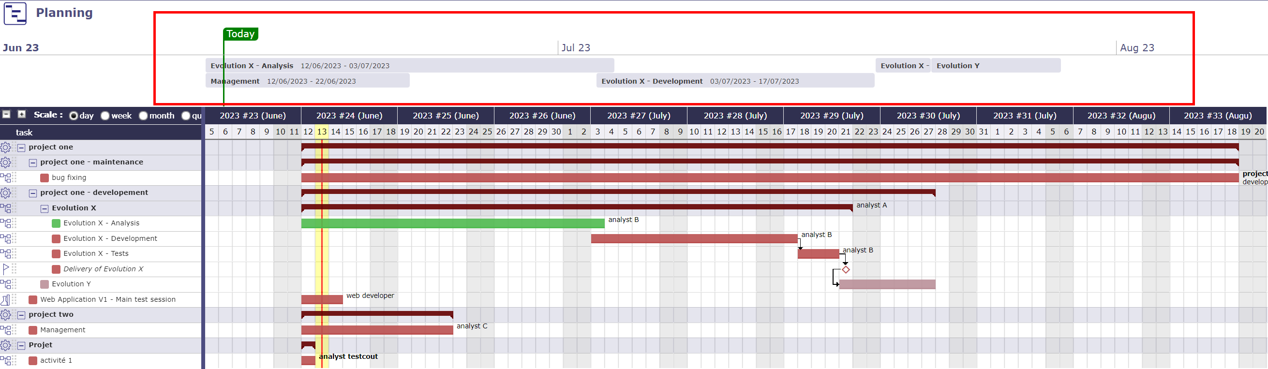This screenshot has width=1268, height=369.
Task: Click the task column header
Action: 24,133
